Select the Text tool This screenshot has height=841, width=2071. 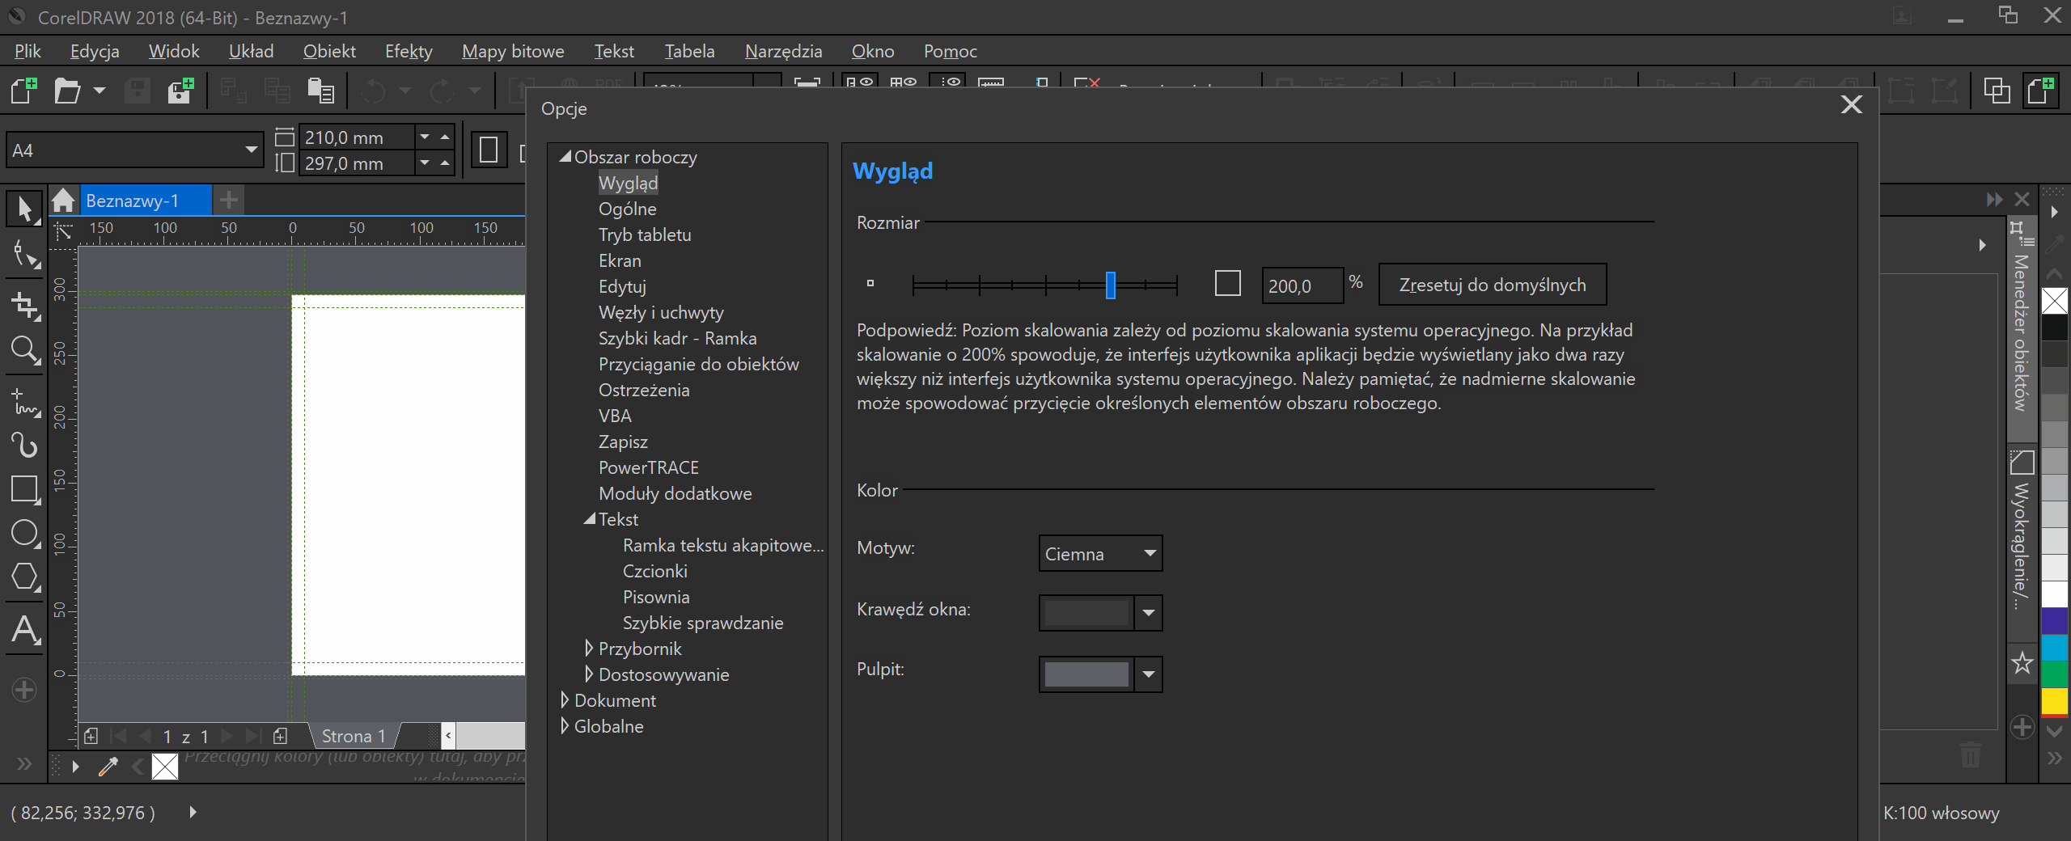coord(24,629)
